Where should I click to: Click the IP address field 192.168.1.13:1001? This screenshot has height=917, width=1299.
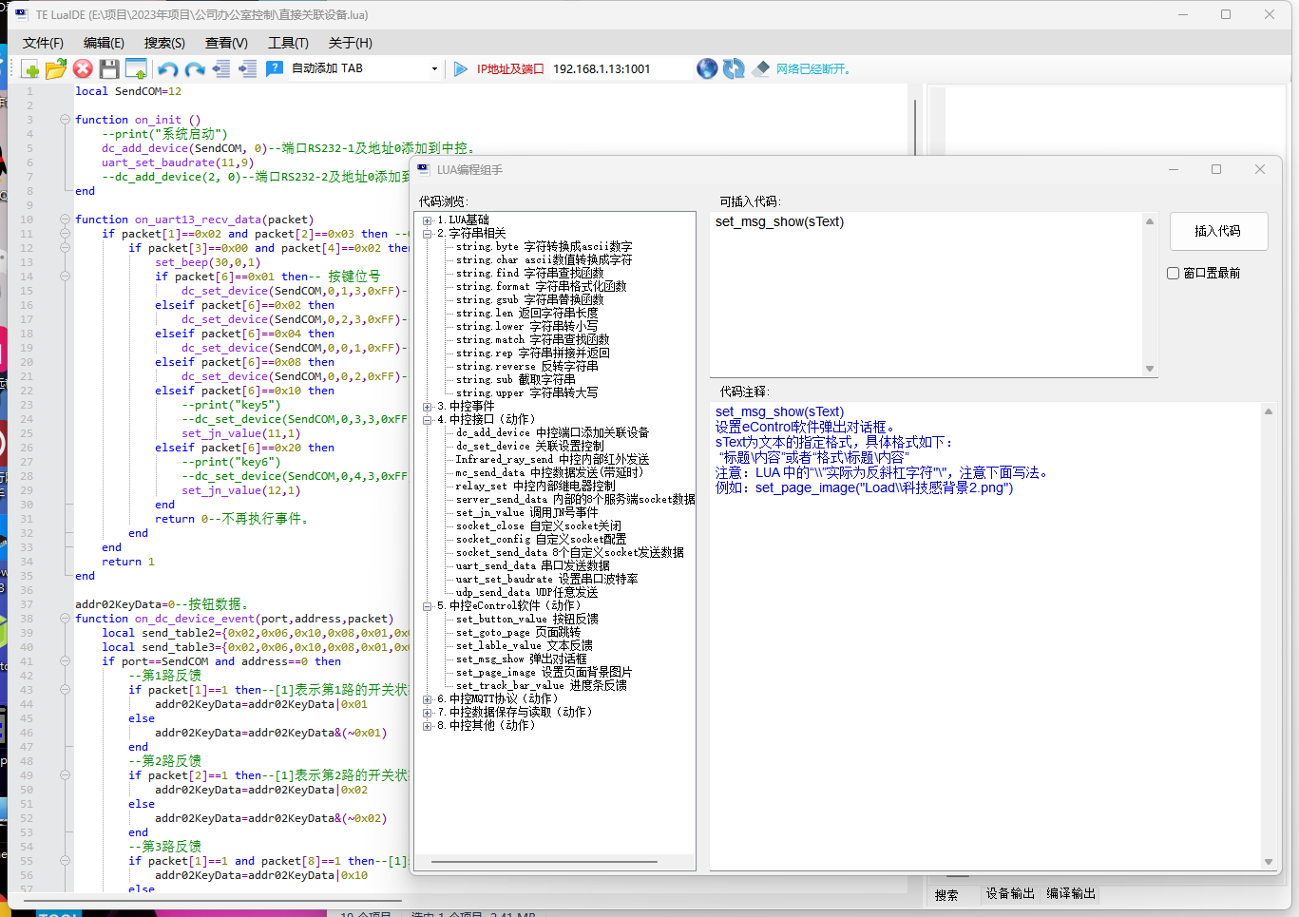pos(602,69)
